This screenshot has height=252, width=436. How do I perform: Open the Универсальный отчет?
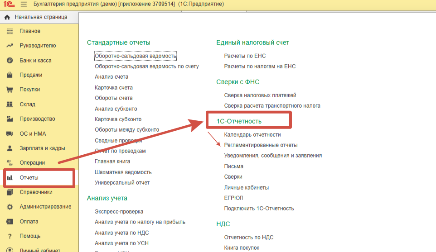122,183
